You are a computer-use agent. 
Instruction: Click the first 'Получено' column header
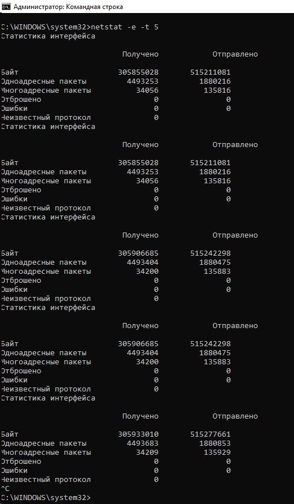140,54
